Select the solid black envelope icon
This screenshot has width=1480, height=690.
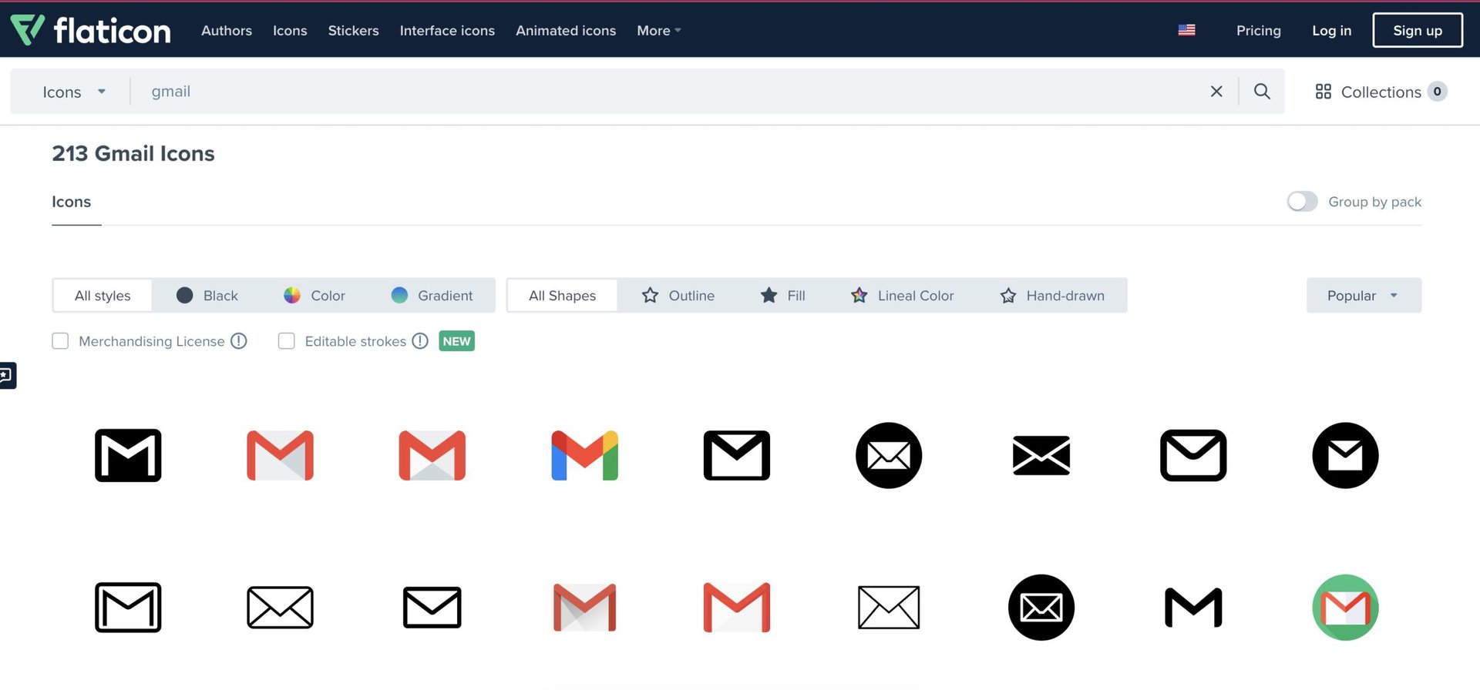click(x=1041, y=455)
